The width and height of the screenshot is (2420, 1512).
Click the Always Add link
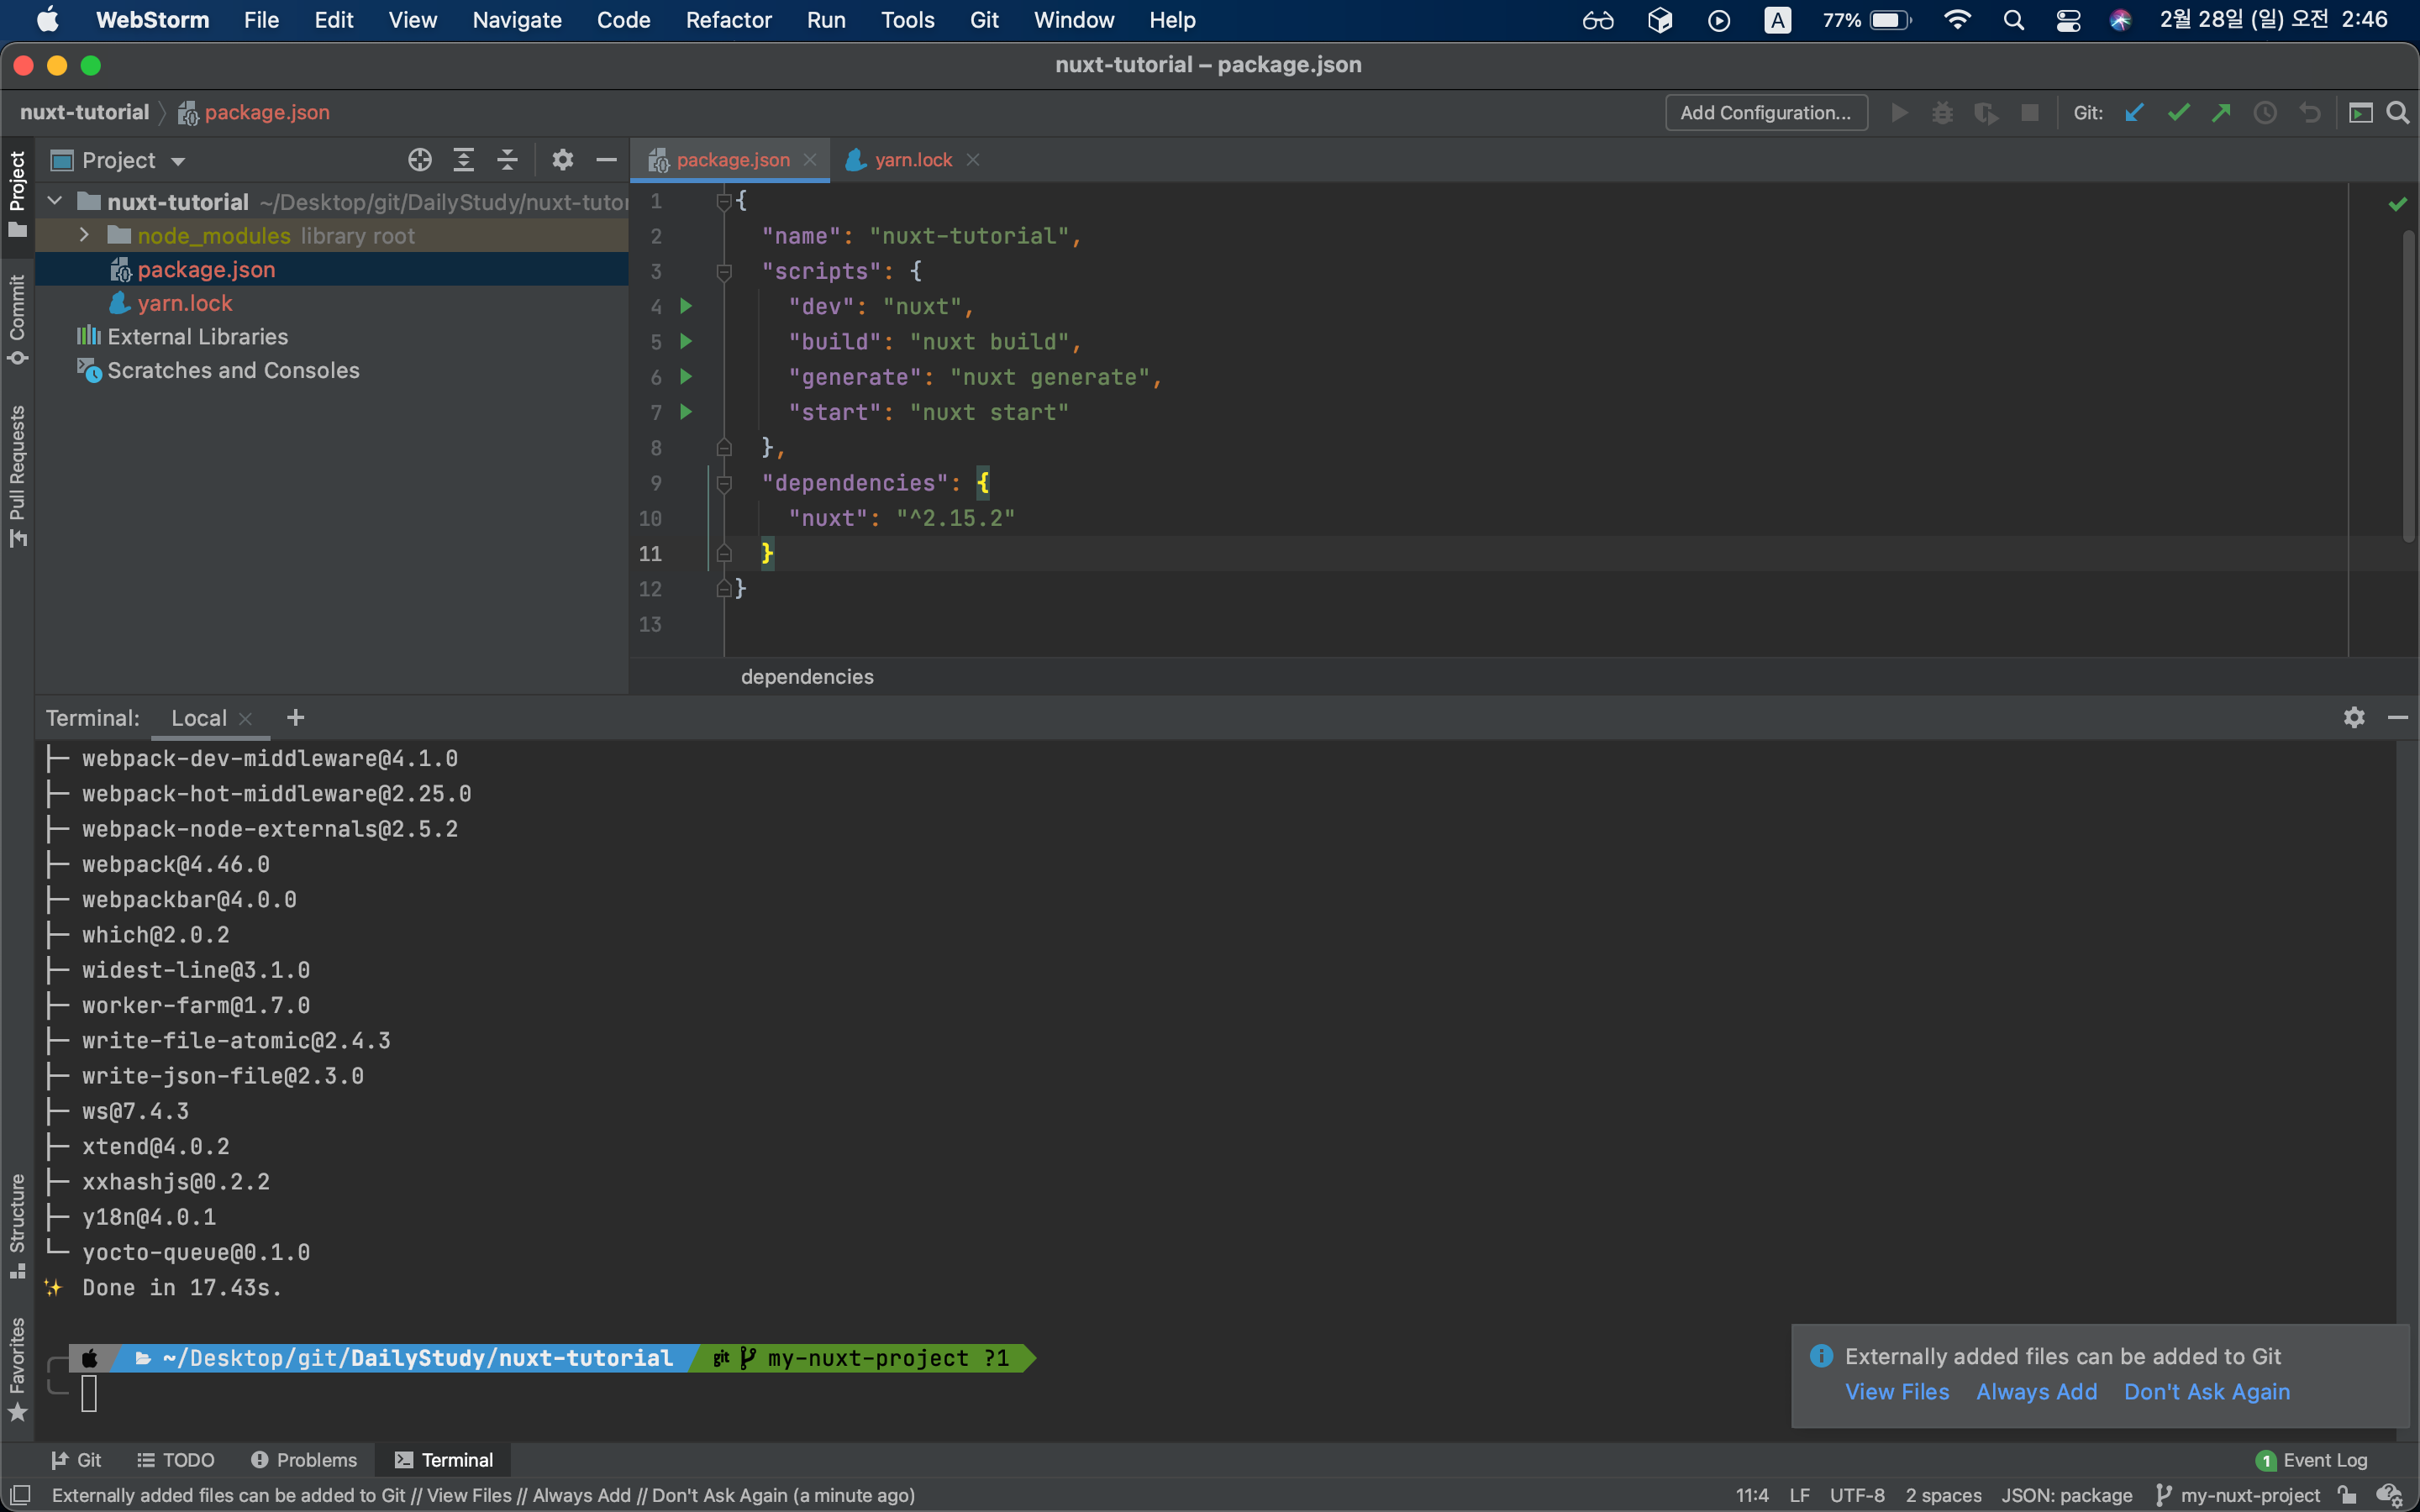tap(2036, 1391)
